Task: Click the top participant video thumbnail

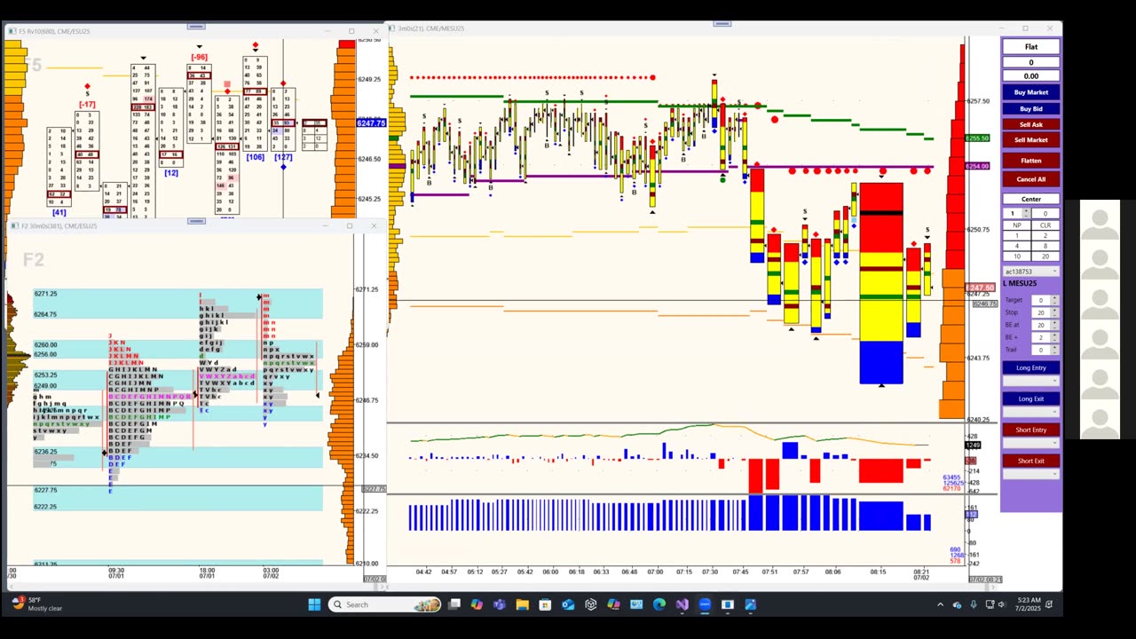Action: point(1100,224)
